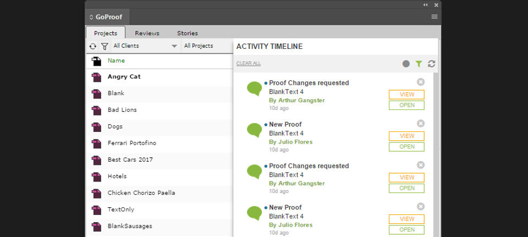The height and width of the screenshot is (237, 528).
Task: Click the CLEAR ALL link
Action: click(x=249, y=64)
